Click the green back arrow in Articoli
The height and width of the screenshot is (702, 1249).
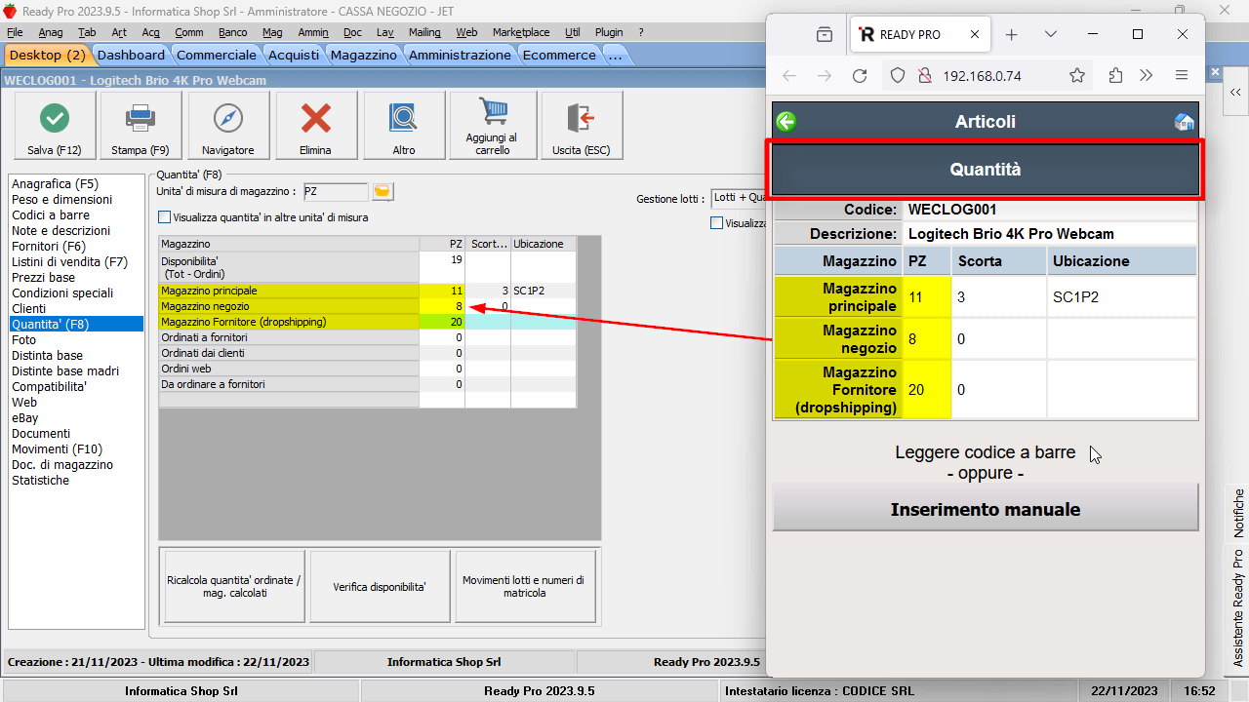pyautogui.click(x=786, y=122)
